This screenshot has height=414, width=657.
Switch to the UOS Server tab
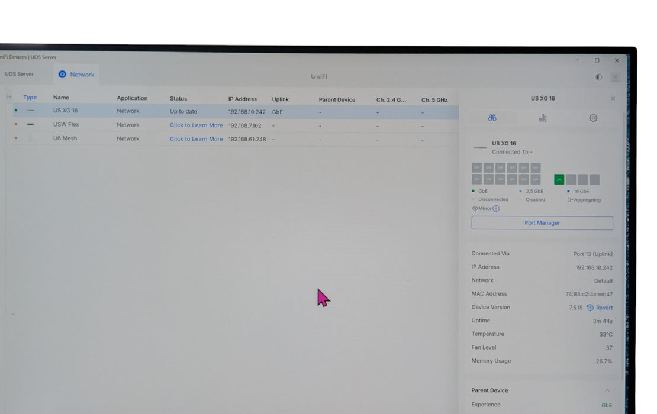pos(19,74)
